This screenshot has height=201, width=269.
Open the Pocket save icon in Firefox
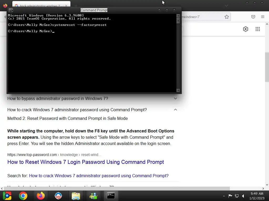[253, 17]
